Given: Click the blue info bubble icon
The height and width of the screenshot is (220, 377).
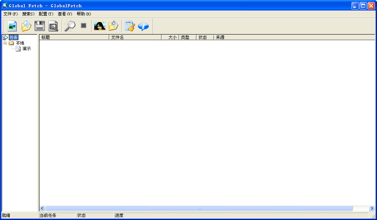Looking at the screenshot, I should click(143, 26).
